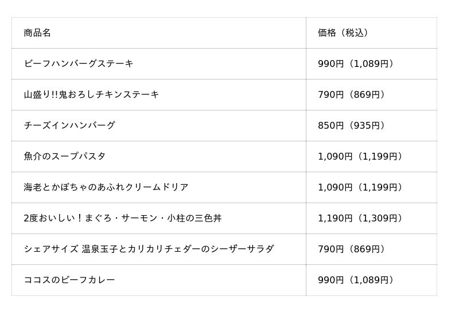Click the 商品名 column header
459x313 pixels.
(37, 33)
